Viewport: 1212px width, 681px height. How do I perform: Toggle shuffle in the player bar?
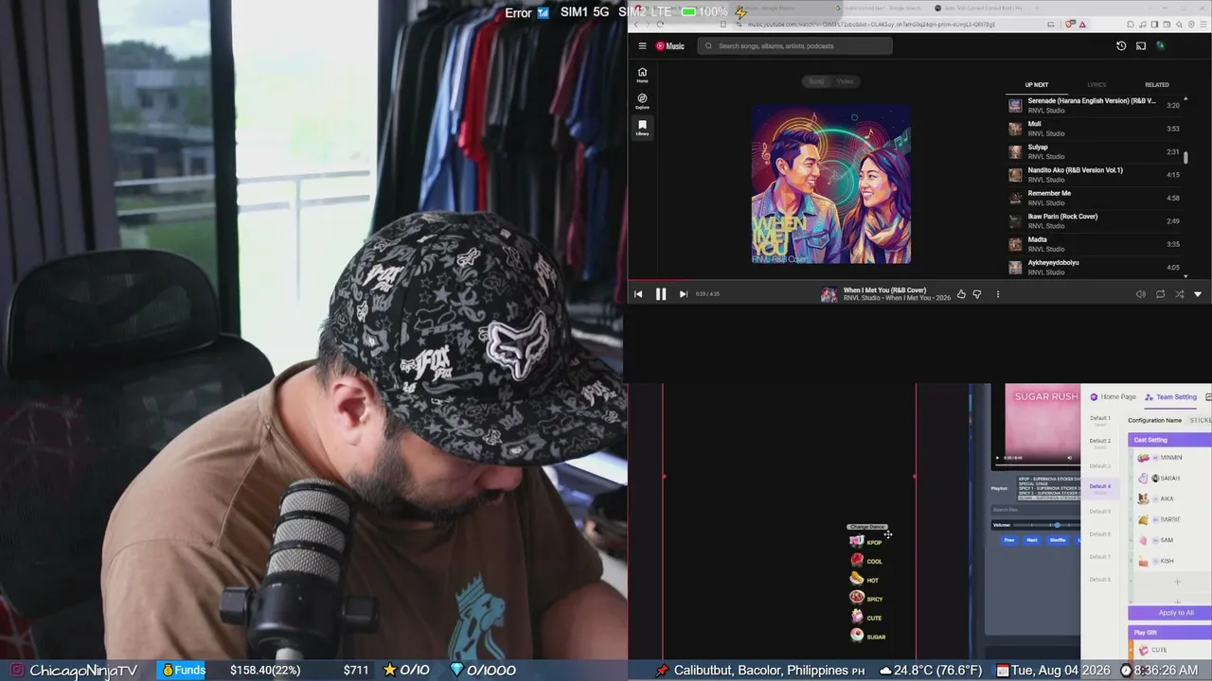[x=1179, y=294]
